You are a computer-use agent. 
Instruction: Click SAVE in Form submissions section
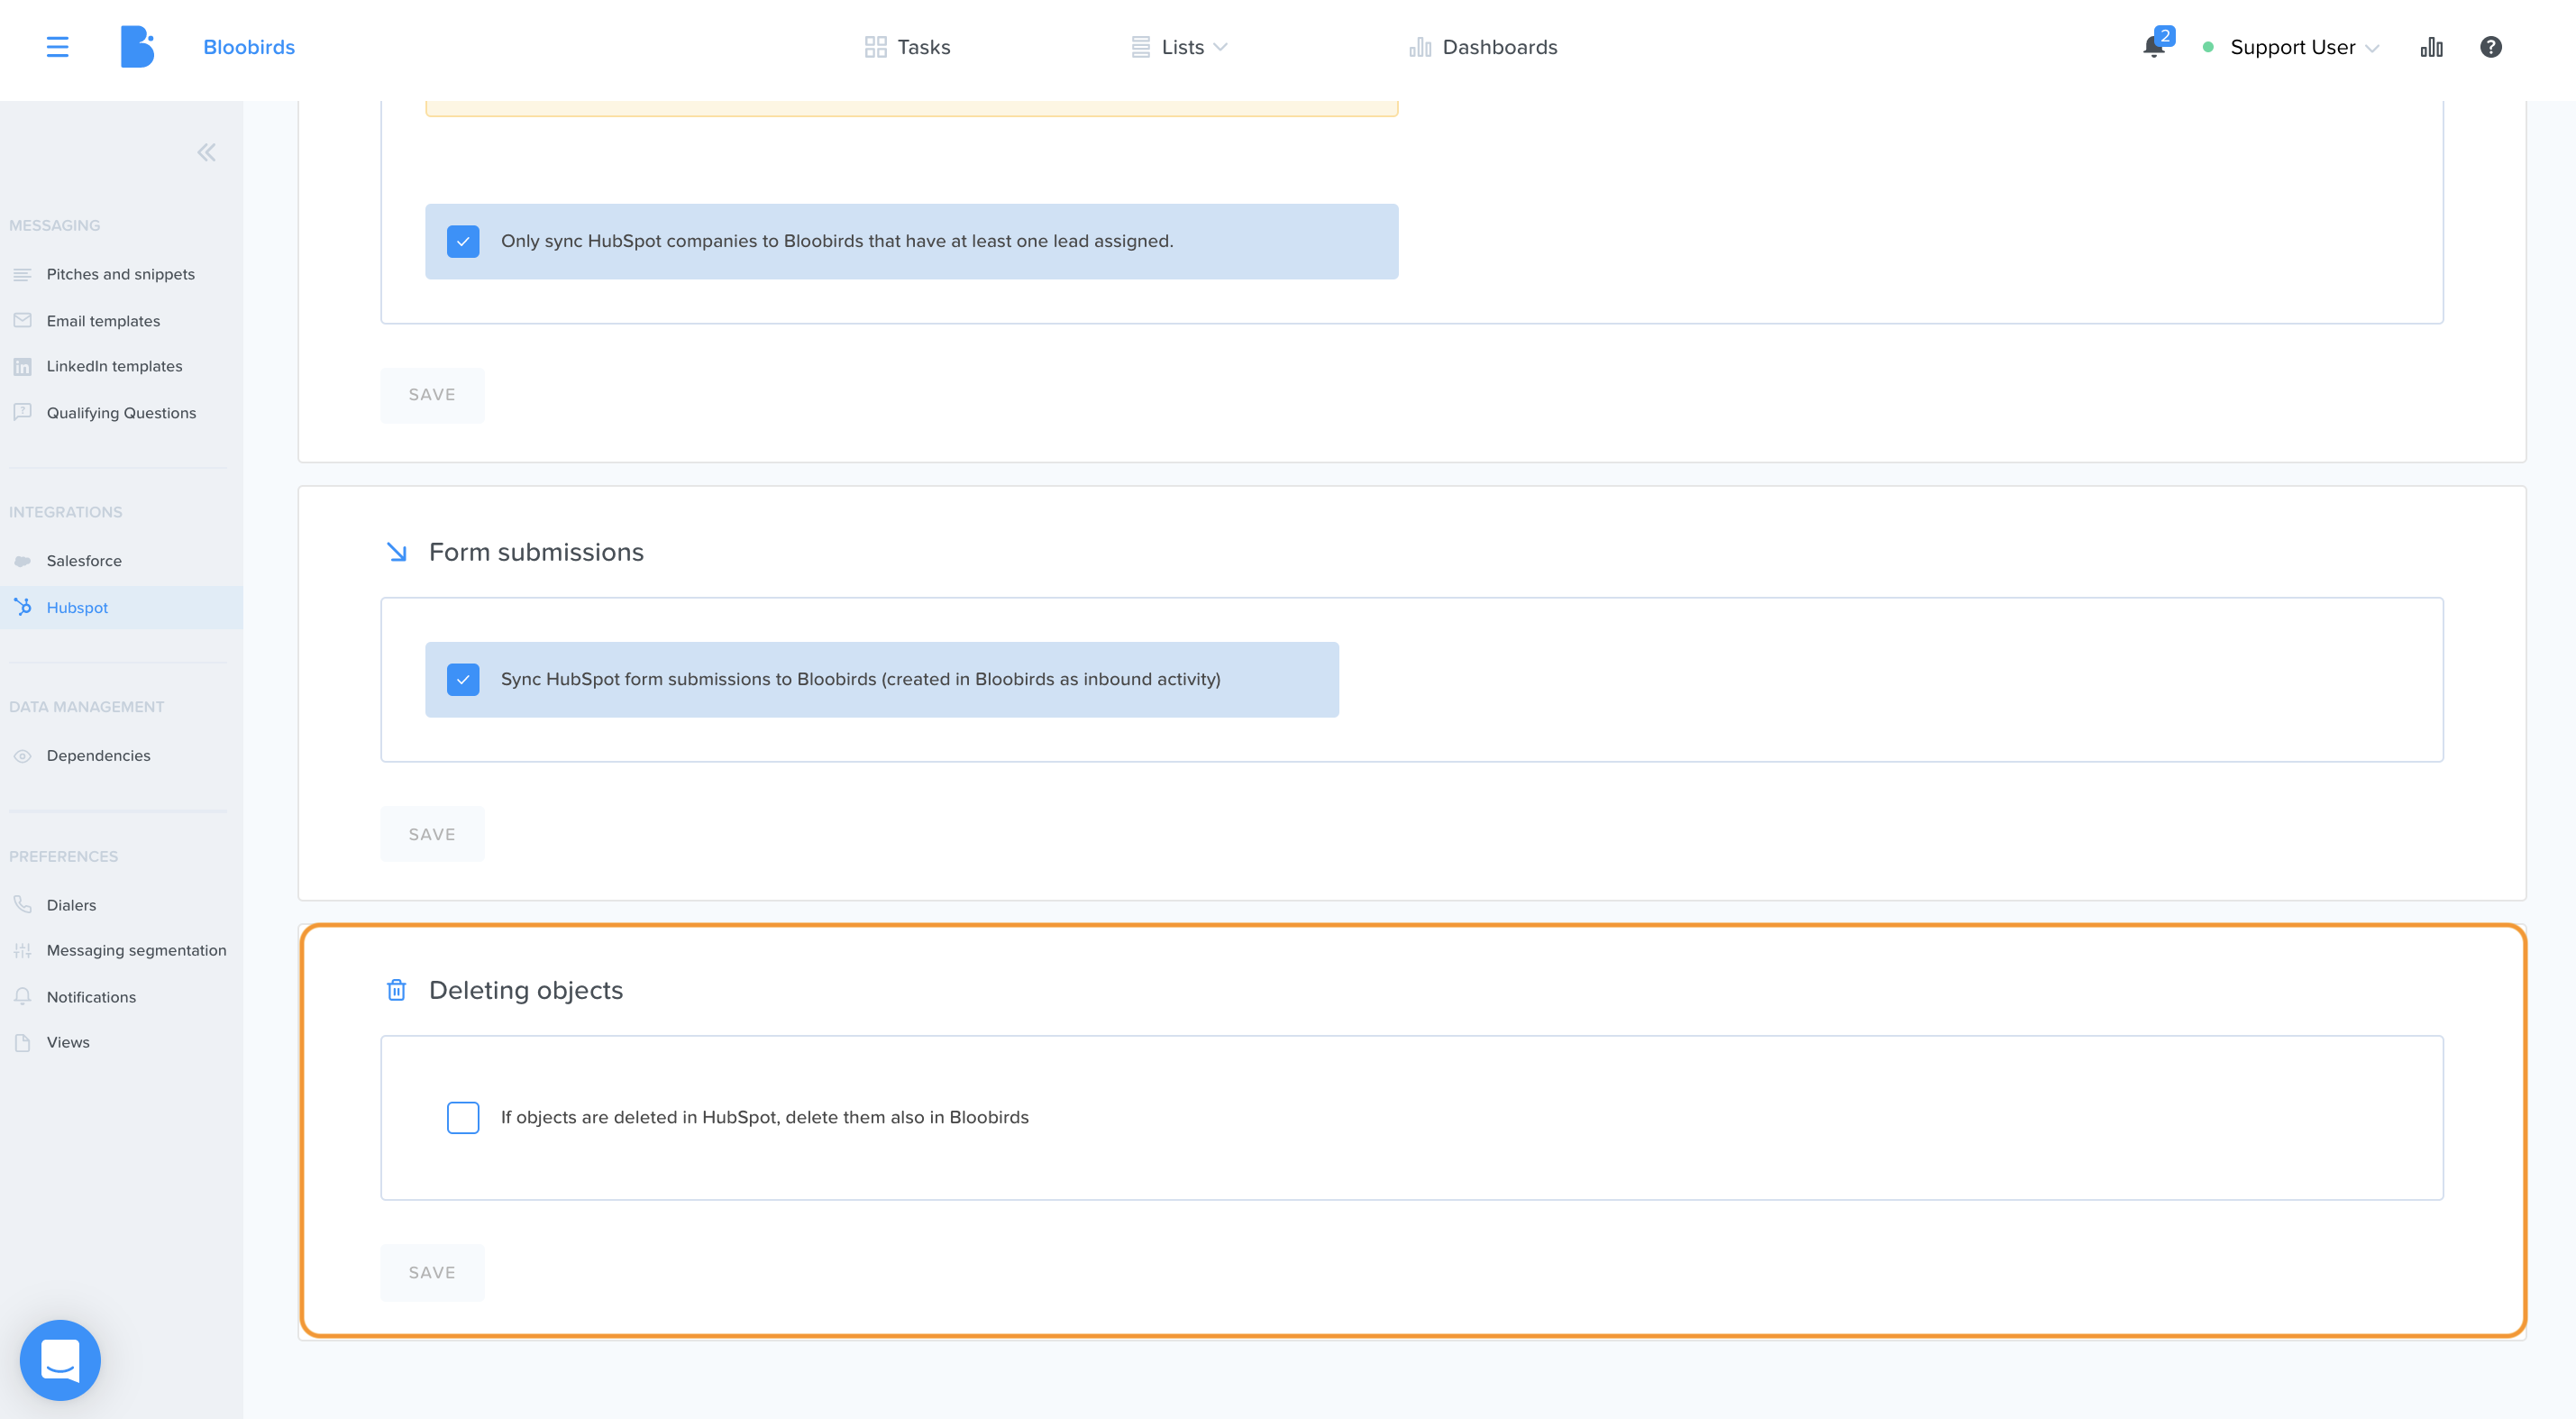[432, 834]
